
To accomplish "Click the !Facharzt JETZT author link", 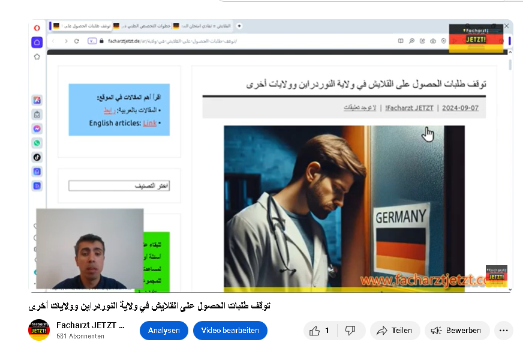I will tap(409, 108).
